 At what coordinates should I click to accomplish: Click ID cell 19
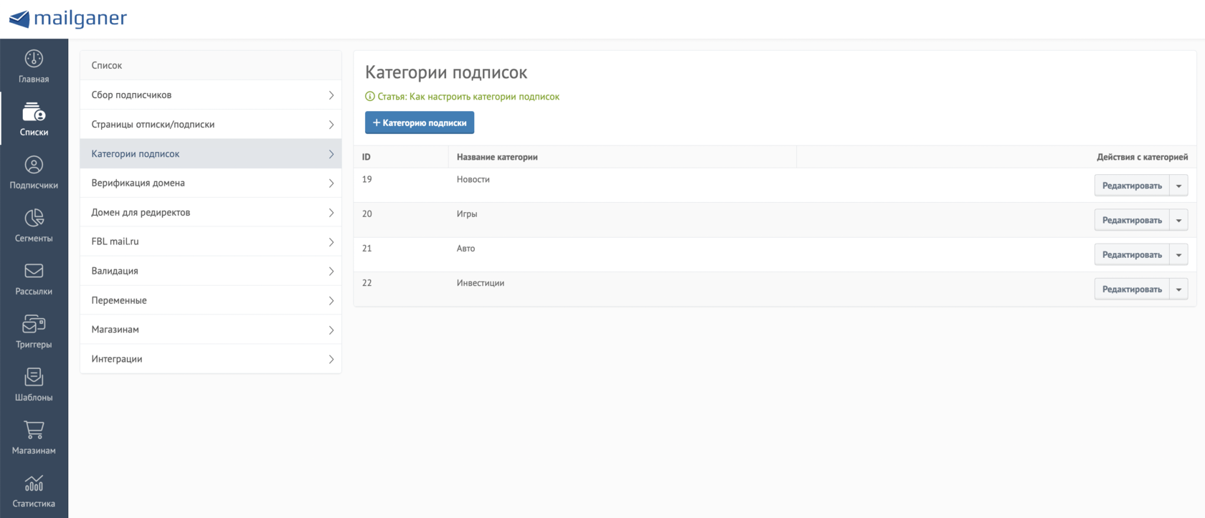[367, 179]
